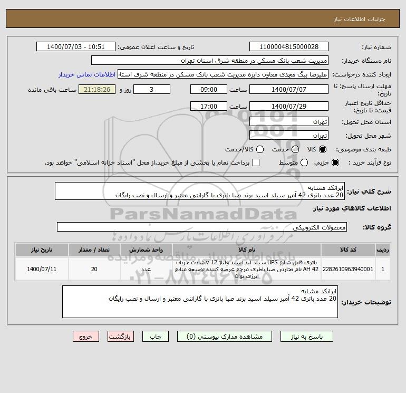406x393 pixels.
Task: Click the نام کالا column header
Action: (x=247, y=250)
